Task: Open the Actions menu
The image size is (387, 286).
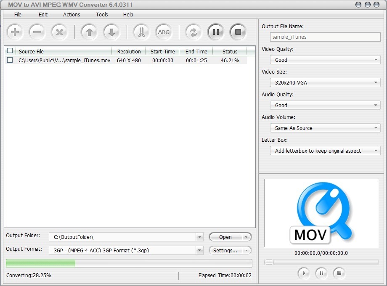Action: [x=71, y=14]
